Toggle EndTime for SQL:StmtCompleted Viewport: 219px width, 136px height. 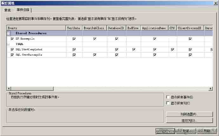134,49
